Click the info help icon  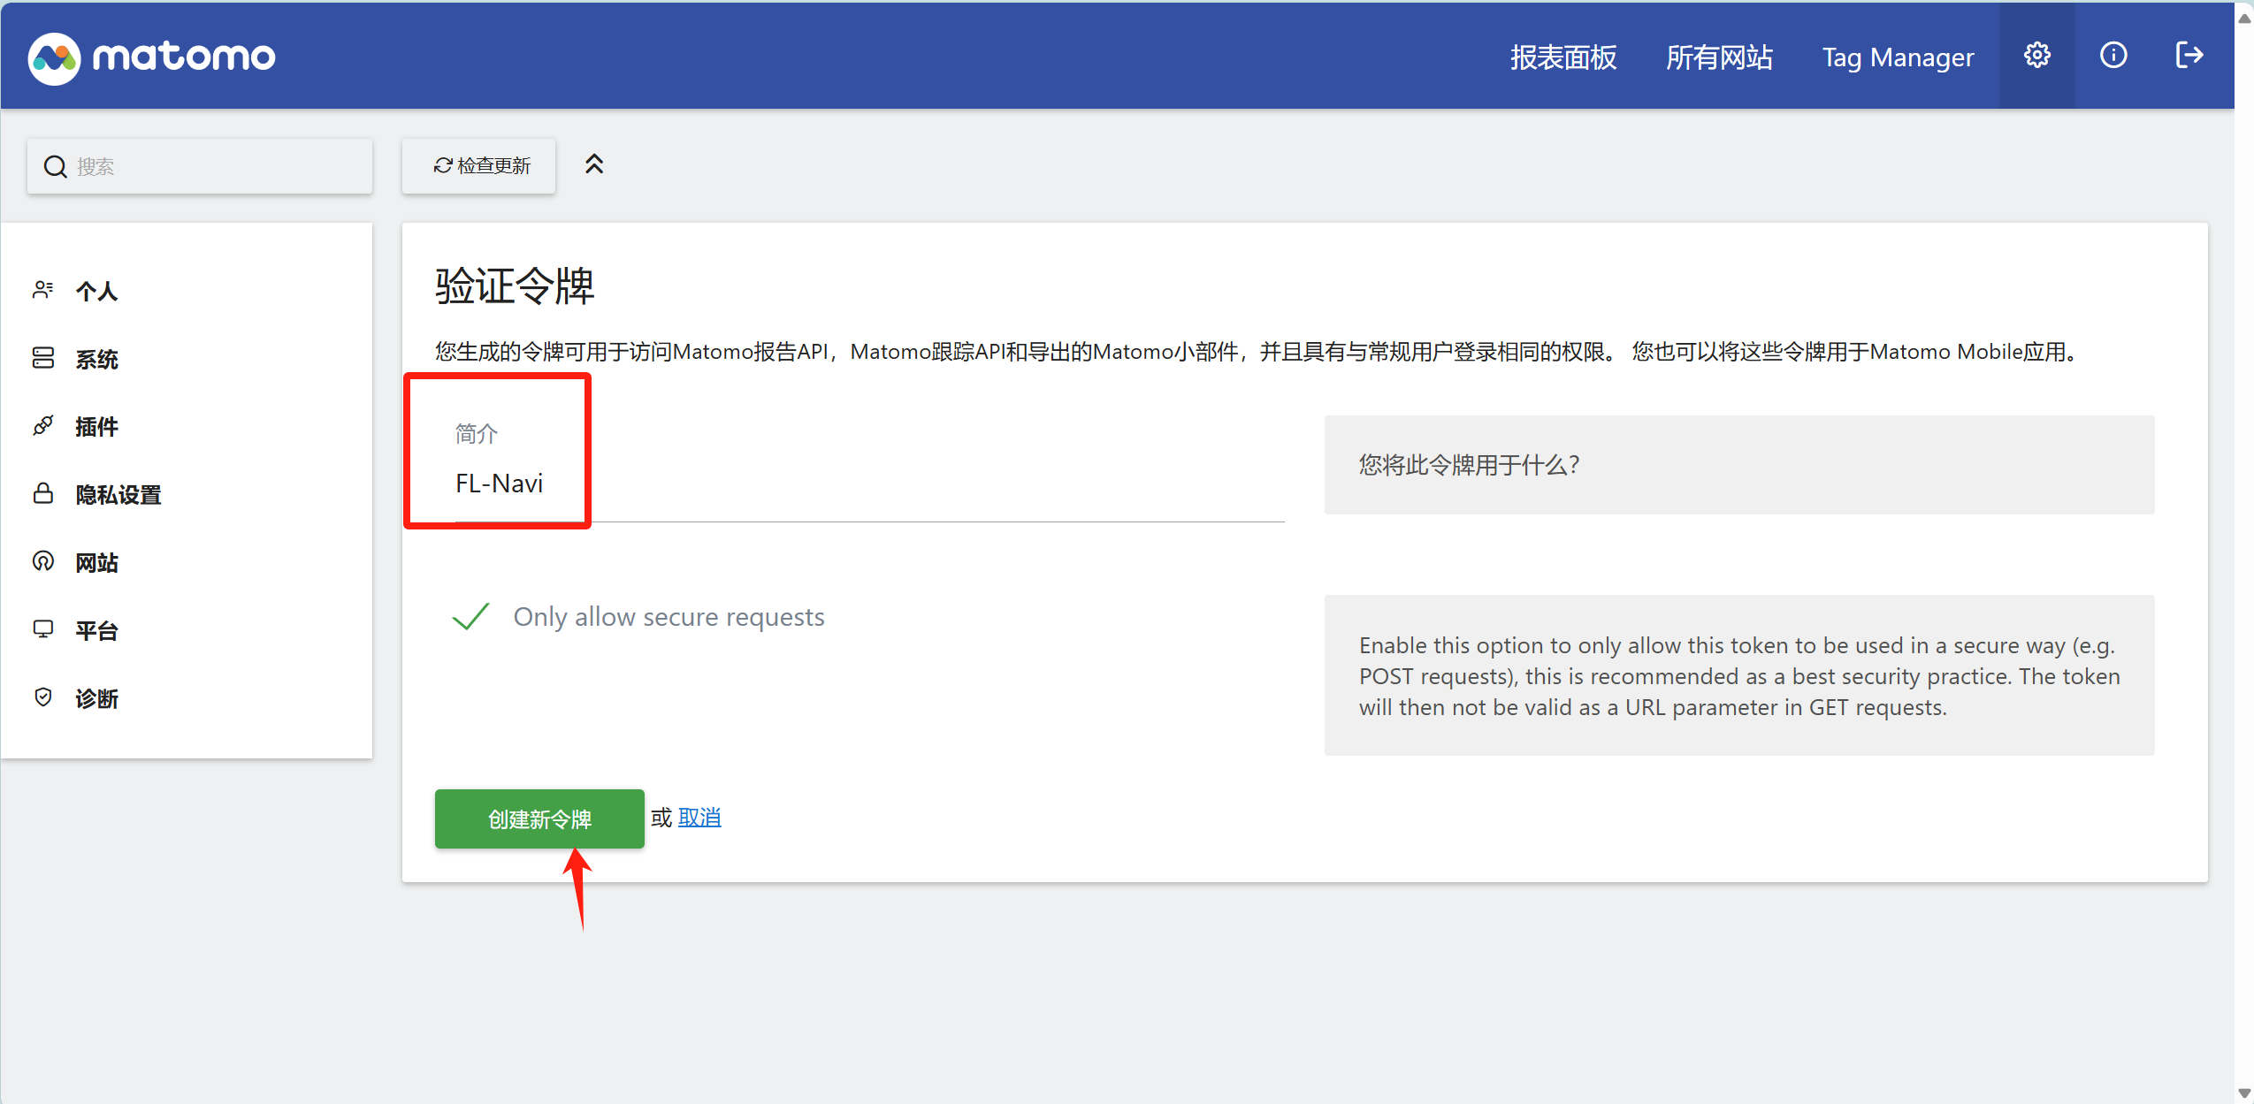click(x=2113, y=56)
